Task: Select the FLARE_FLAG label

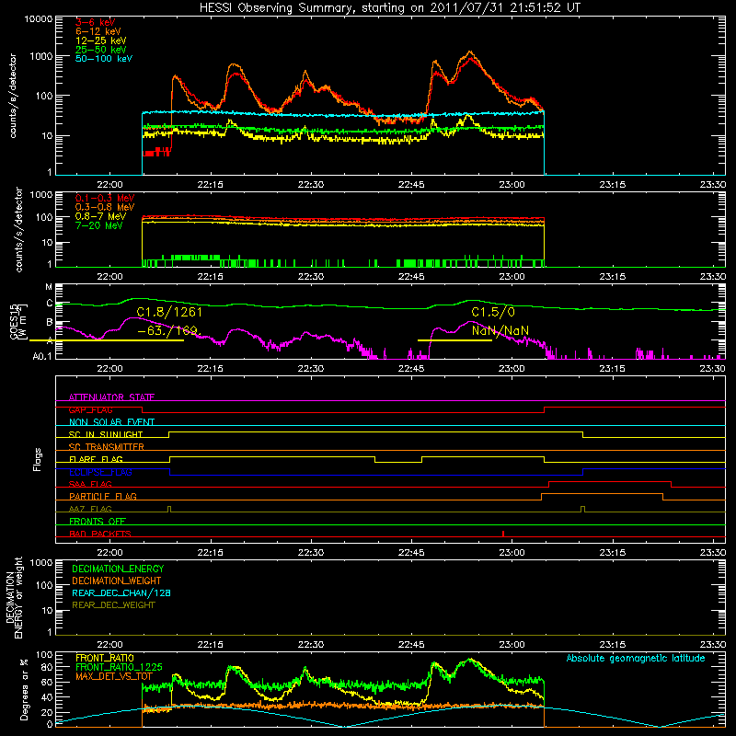Action: [x=96, y=459]
